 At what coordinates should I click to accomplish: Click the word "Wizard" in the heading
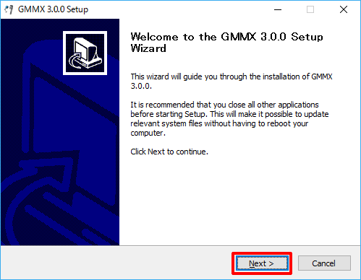pos(148,48)
